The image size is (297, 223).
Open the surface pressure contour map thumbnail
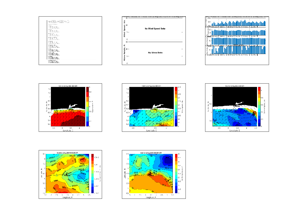pyautogui.click(x=70, y=175)
